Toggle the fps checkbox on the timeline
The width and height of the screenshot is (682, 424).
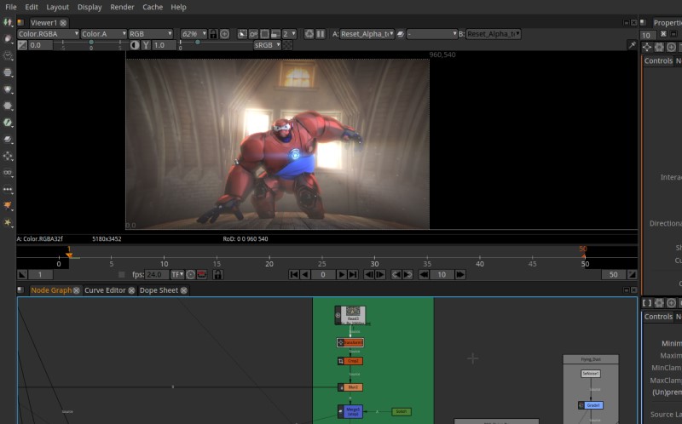121,274
